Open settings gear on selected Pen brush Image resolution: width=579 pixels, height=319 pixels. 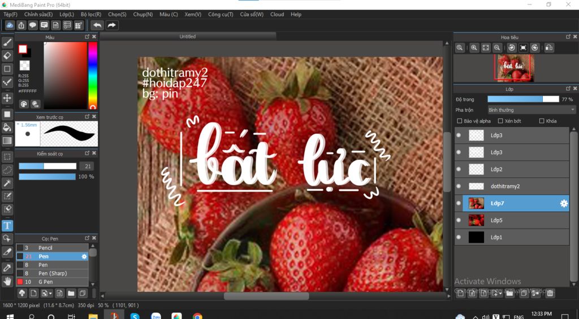click(84, 256)
